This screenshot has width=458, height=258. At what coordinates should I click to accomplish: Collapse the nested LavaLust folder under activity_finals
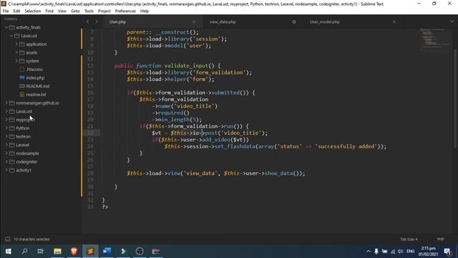pos(11,36)
